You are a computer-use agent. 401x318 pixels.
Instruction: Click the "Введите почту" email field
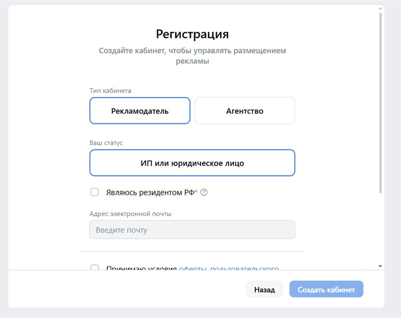[x=192, y=229]
